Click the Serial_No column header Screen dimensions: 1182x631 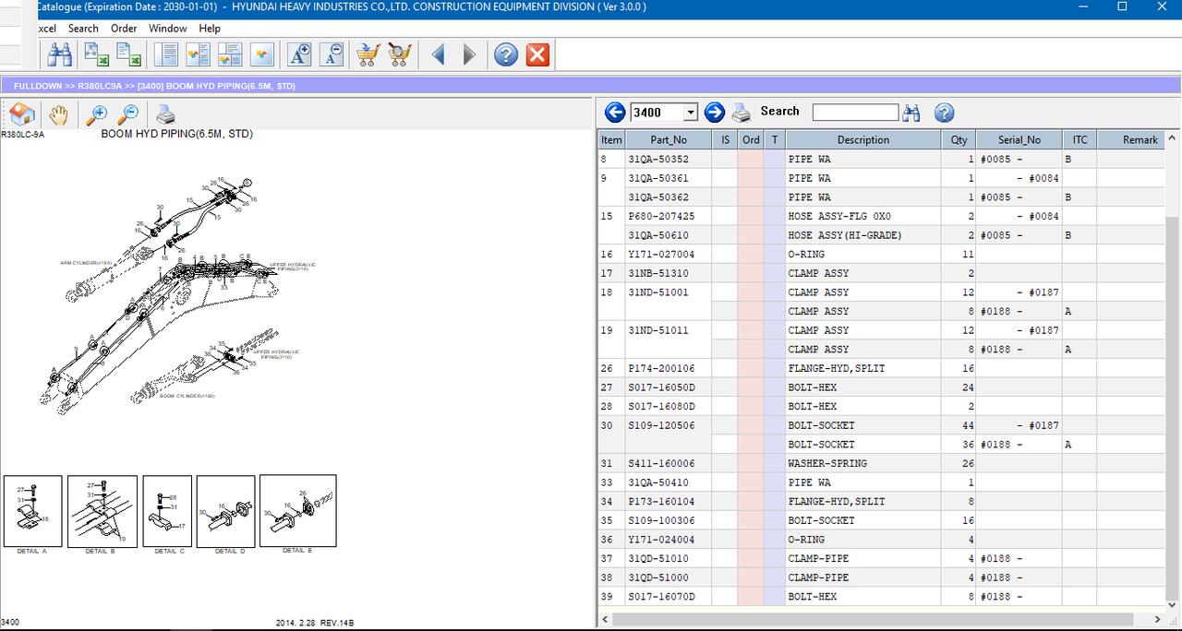coord(1019,140)
